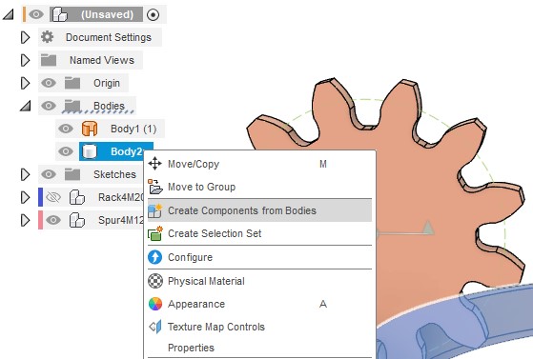Image resolution: width=533 pixels, height=359 pixels.
Task: Click the Move to Group folder icon
Action: pos(155,187)
